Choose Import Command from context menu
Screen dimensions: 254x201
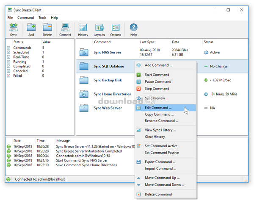point(166,168)
